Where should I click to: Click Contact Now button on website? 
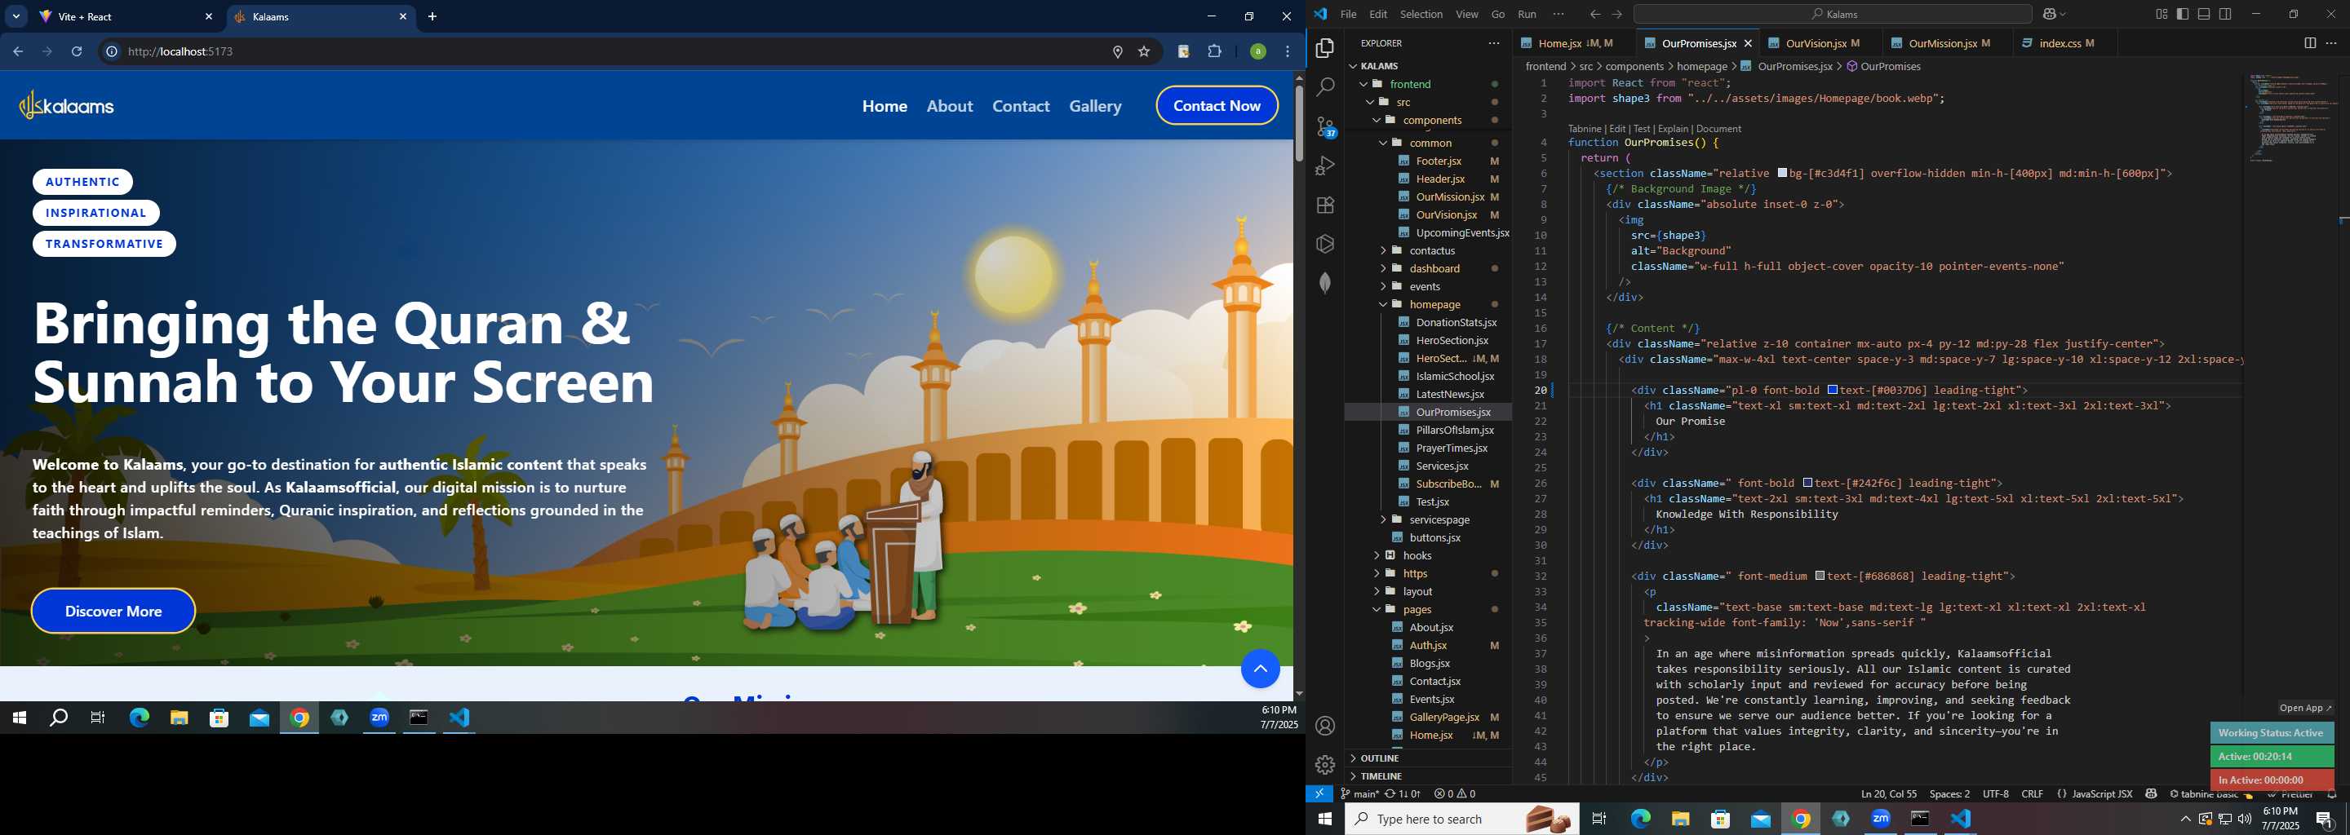[1216, 105]
